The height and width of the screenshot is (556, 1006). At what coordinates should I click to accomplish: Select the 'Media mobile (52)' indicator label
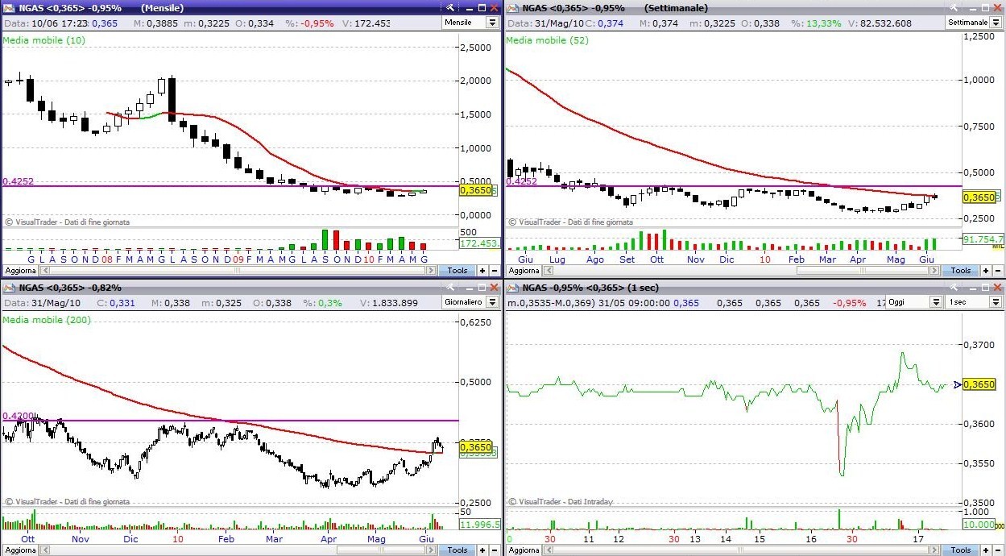click(546, 39)
